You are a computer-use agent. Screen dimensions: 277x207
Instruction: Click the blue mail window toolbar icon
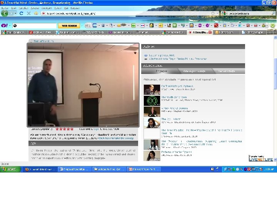[x=95, y=26]
